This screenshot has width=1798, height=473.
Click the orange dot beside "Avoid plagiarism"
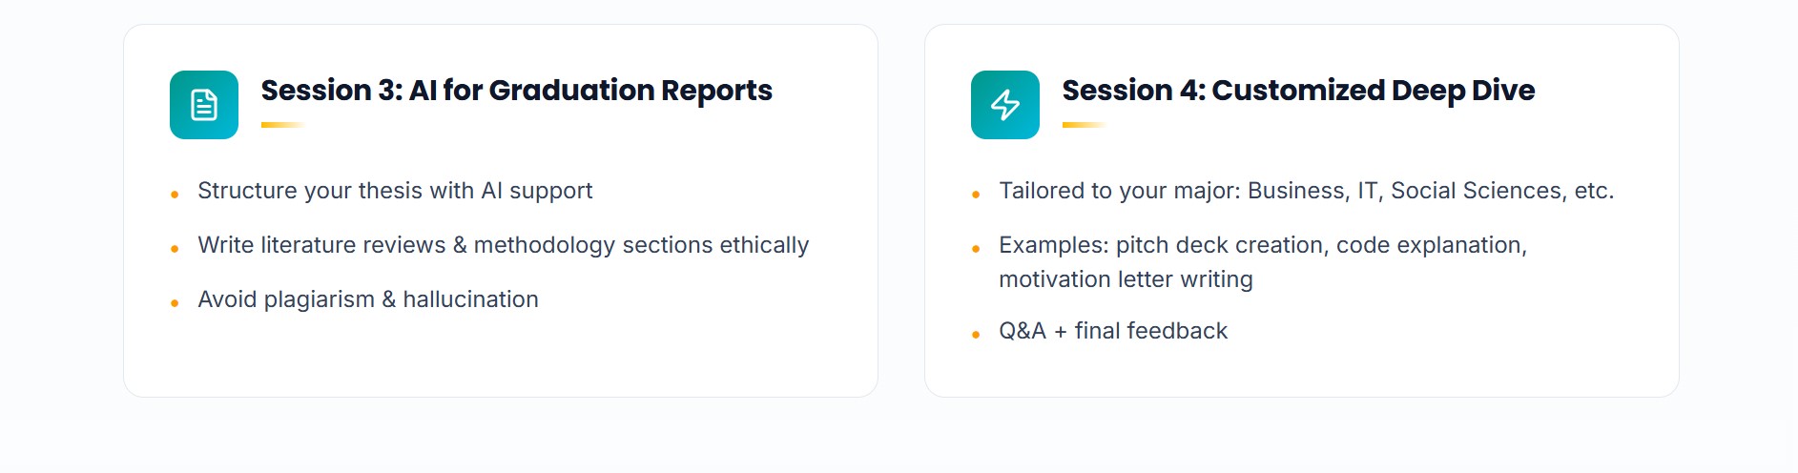pyautogui.click(x=175, y=303)
